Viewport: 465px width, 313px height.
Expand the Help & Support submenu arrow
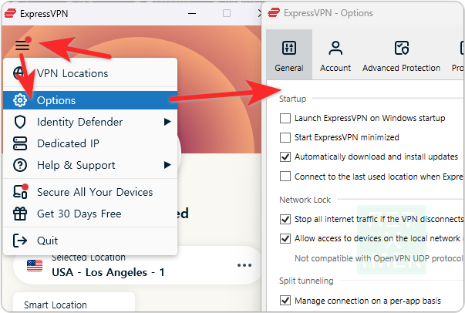click(x=167, y=165)
